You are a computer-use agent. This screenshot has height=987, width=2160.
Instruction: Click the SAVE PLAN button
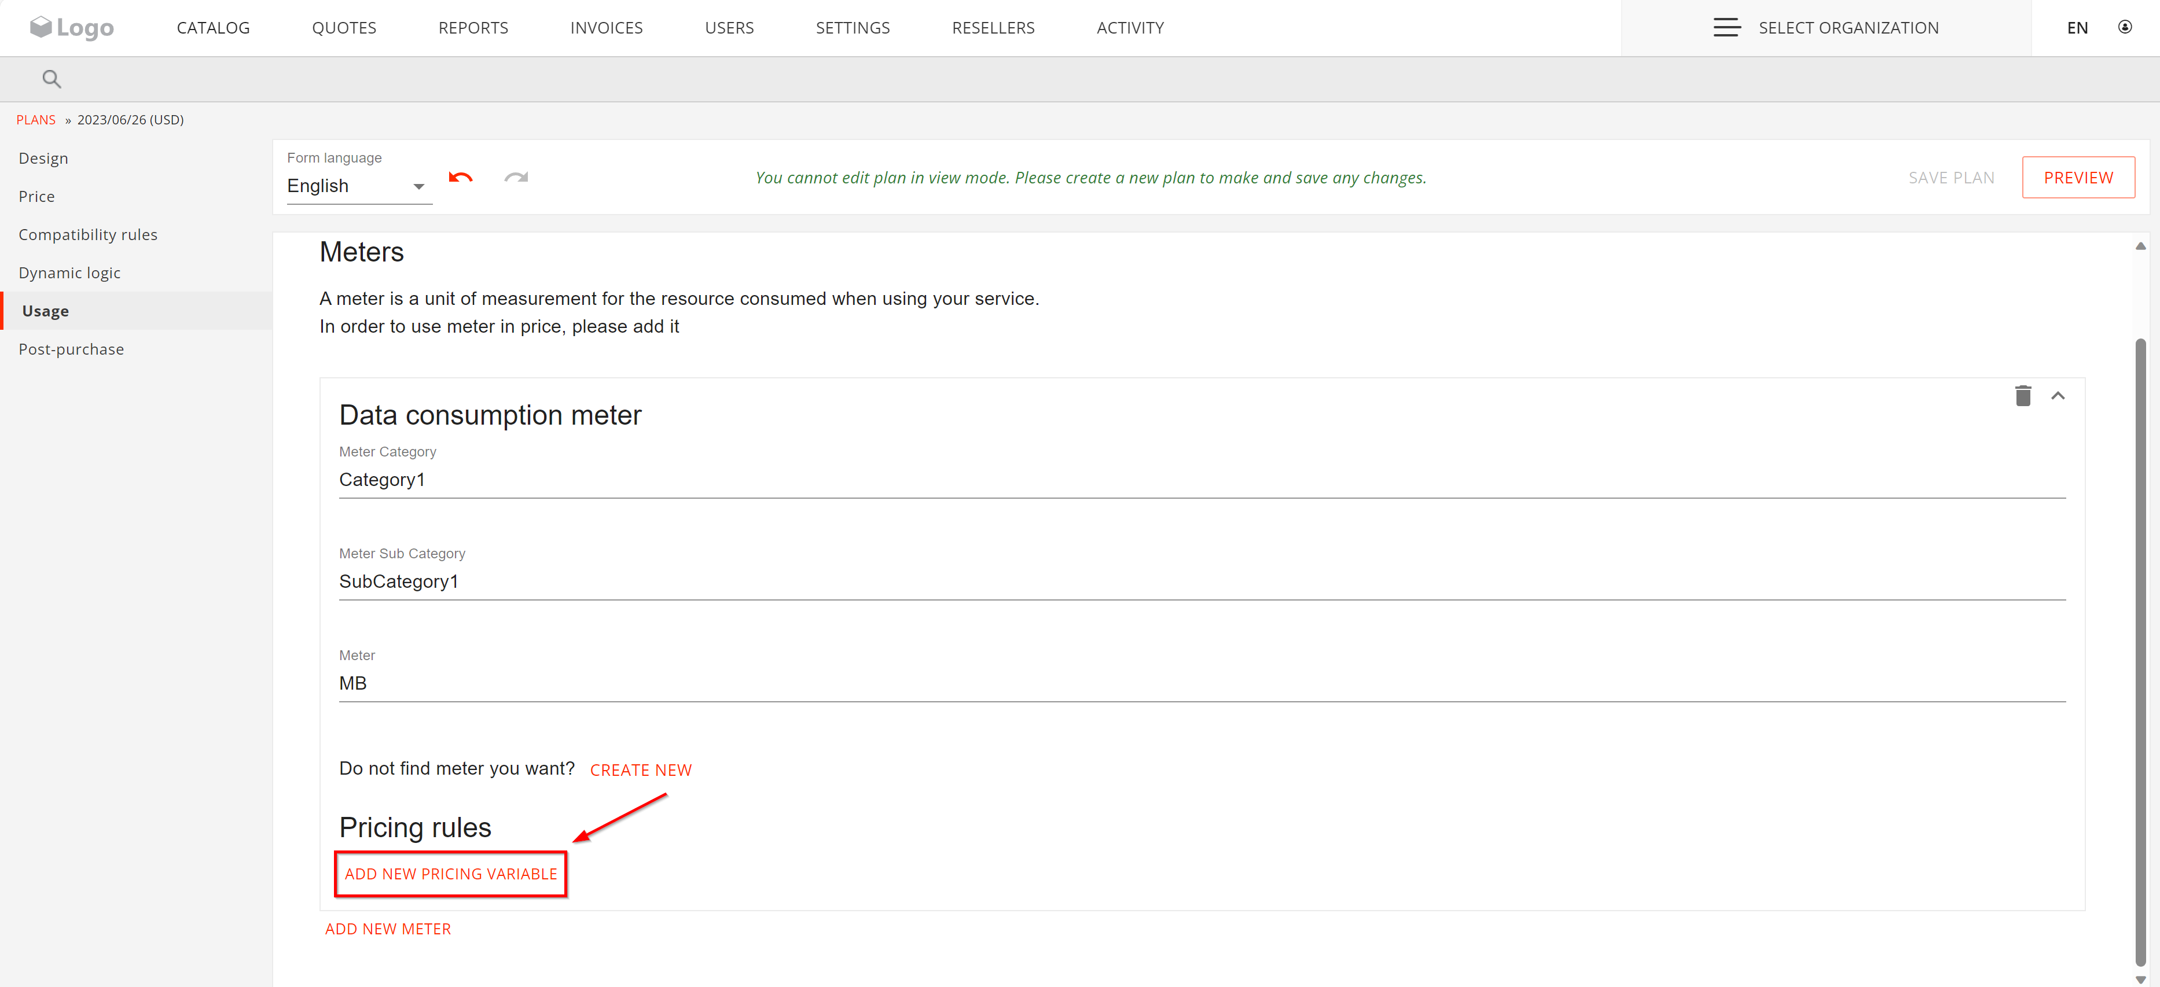1951,178
